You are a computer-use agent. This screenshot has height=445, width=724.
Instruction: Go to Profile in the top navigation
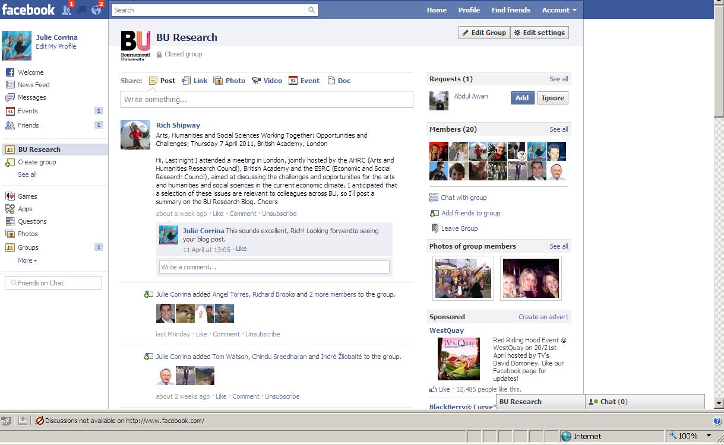pos(469,10)
